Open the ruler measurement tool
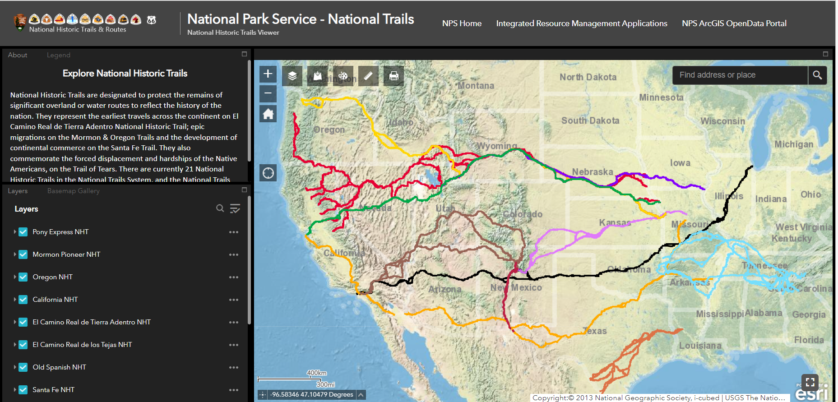Image resolution: width=838 pixels, height=402 pixels. 368,76
